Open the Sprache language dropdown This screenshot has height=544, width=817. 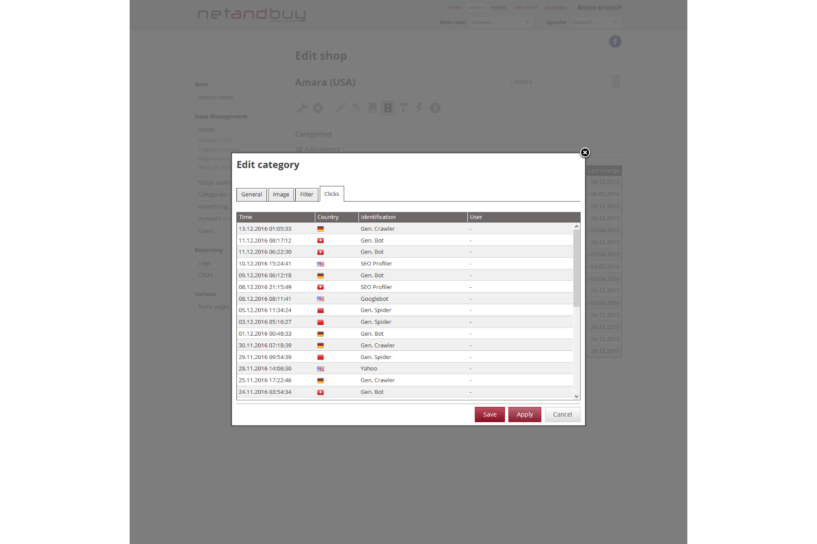click(595, 22)
